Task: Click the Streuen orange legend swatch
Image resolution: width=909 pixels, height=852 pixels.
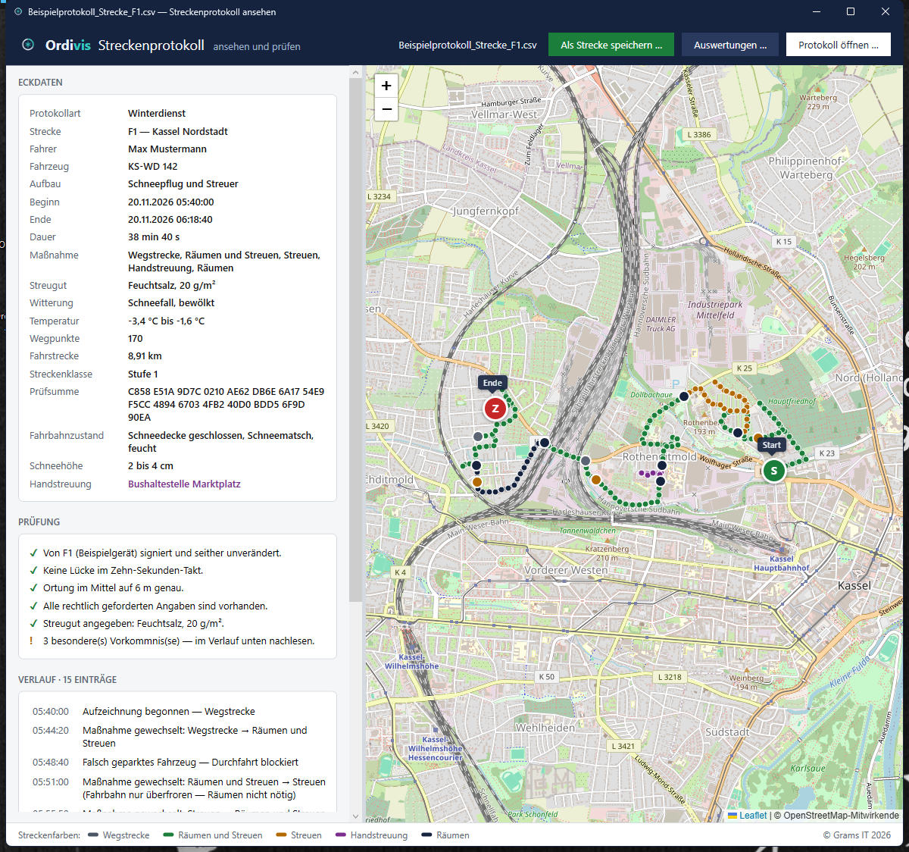Action: click(281, 835)
